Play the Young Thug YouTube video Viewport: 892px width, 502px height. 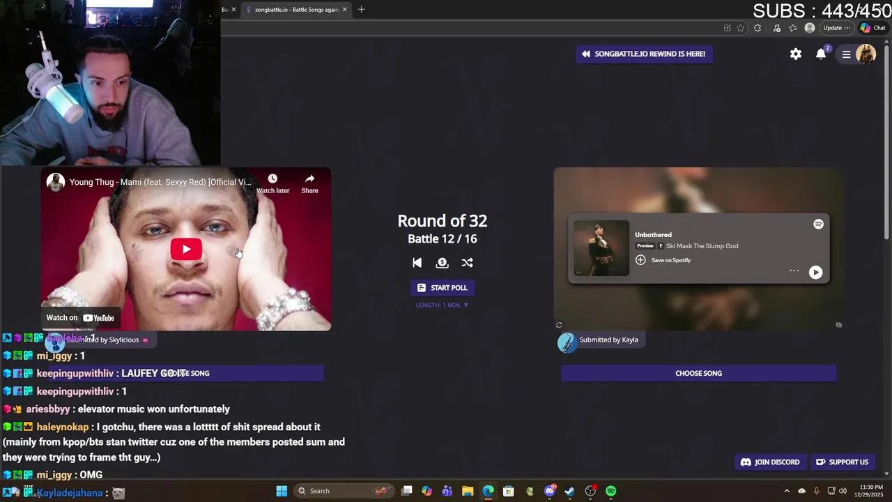[x=186, y=249]
